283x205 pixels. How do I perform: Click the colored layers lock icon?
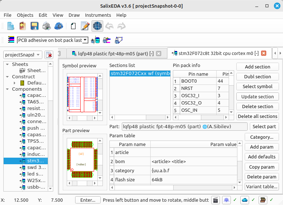click(x=106, y=40)
